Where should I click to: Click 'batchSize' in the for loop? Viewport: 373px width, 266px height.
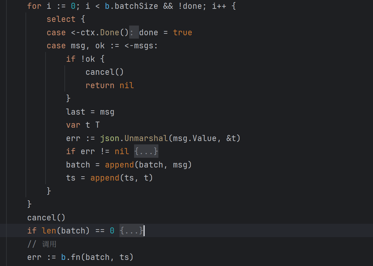(136, 6)
